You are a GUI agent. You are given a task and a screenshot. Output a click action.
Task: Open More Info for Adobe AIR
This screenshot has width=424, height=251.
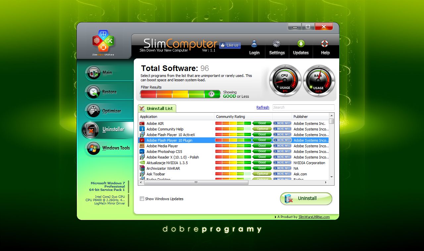tap(282, 123)
